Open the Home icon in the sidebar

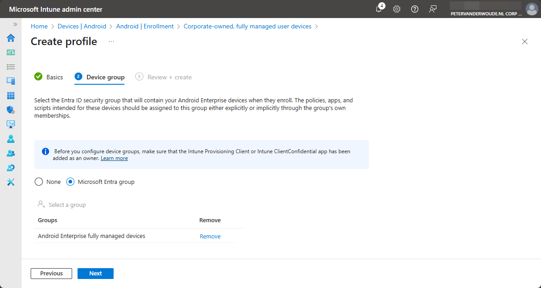11,38
